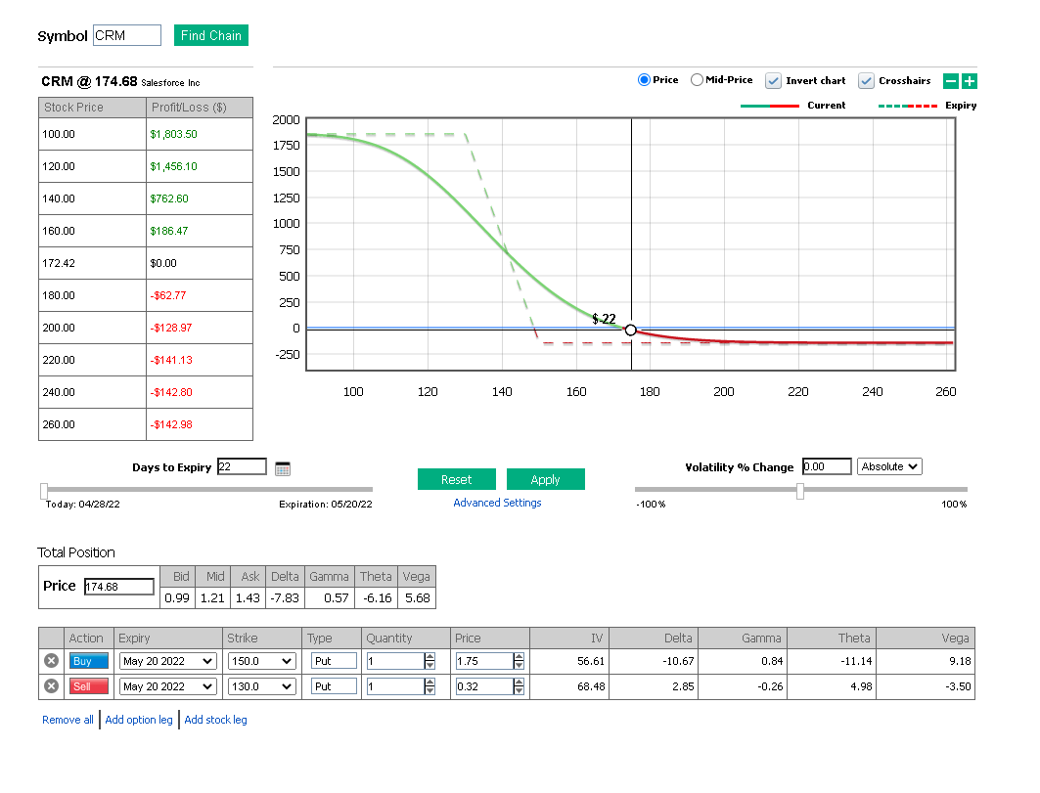
Task: Open Expiry dropdown for the Sell leg
Action: pyautogui.click(x=168, y=686)
